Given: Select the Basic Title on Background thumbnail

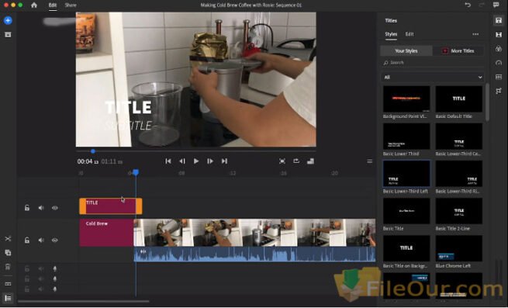Looking at the screenshot, I should (x=406, y=248).
